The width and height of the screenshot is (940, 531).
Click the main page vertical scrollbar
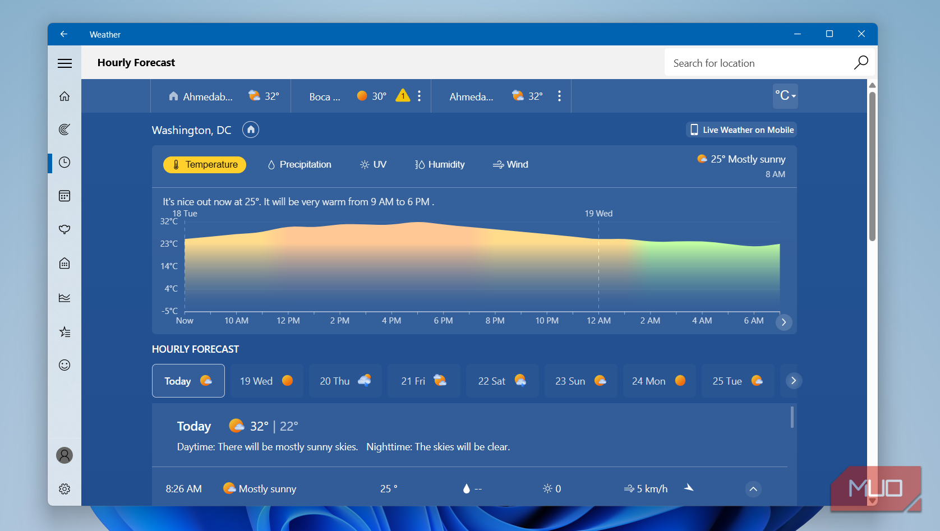pyautogui.click(x=872, y=166)
